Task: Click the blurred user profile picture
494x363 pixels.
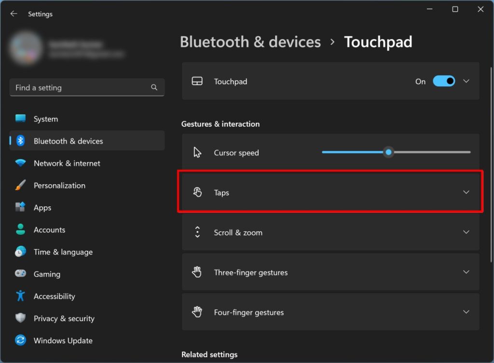Action: [x=25, y=48]
